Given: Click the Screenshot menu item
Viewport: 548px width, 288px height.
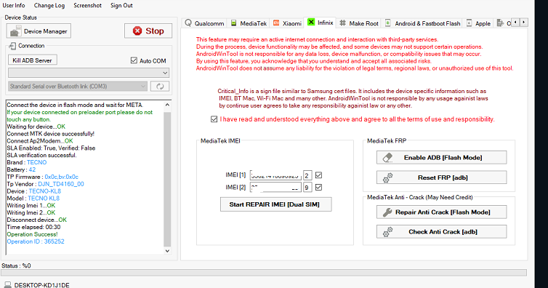Looking at the screenshot, I should tap(87, 6).
